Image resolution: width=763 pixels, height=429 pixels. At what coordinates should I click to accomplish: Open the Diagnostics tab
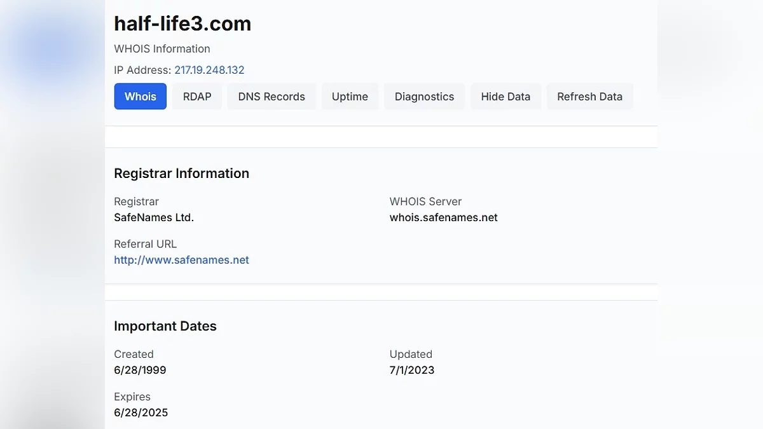click(424, 97)
